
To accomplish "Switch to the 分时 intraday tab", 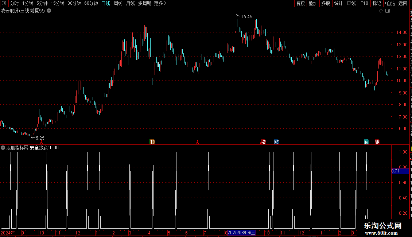I will click(x=15, y=3).
